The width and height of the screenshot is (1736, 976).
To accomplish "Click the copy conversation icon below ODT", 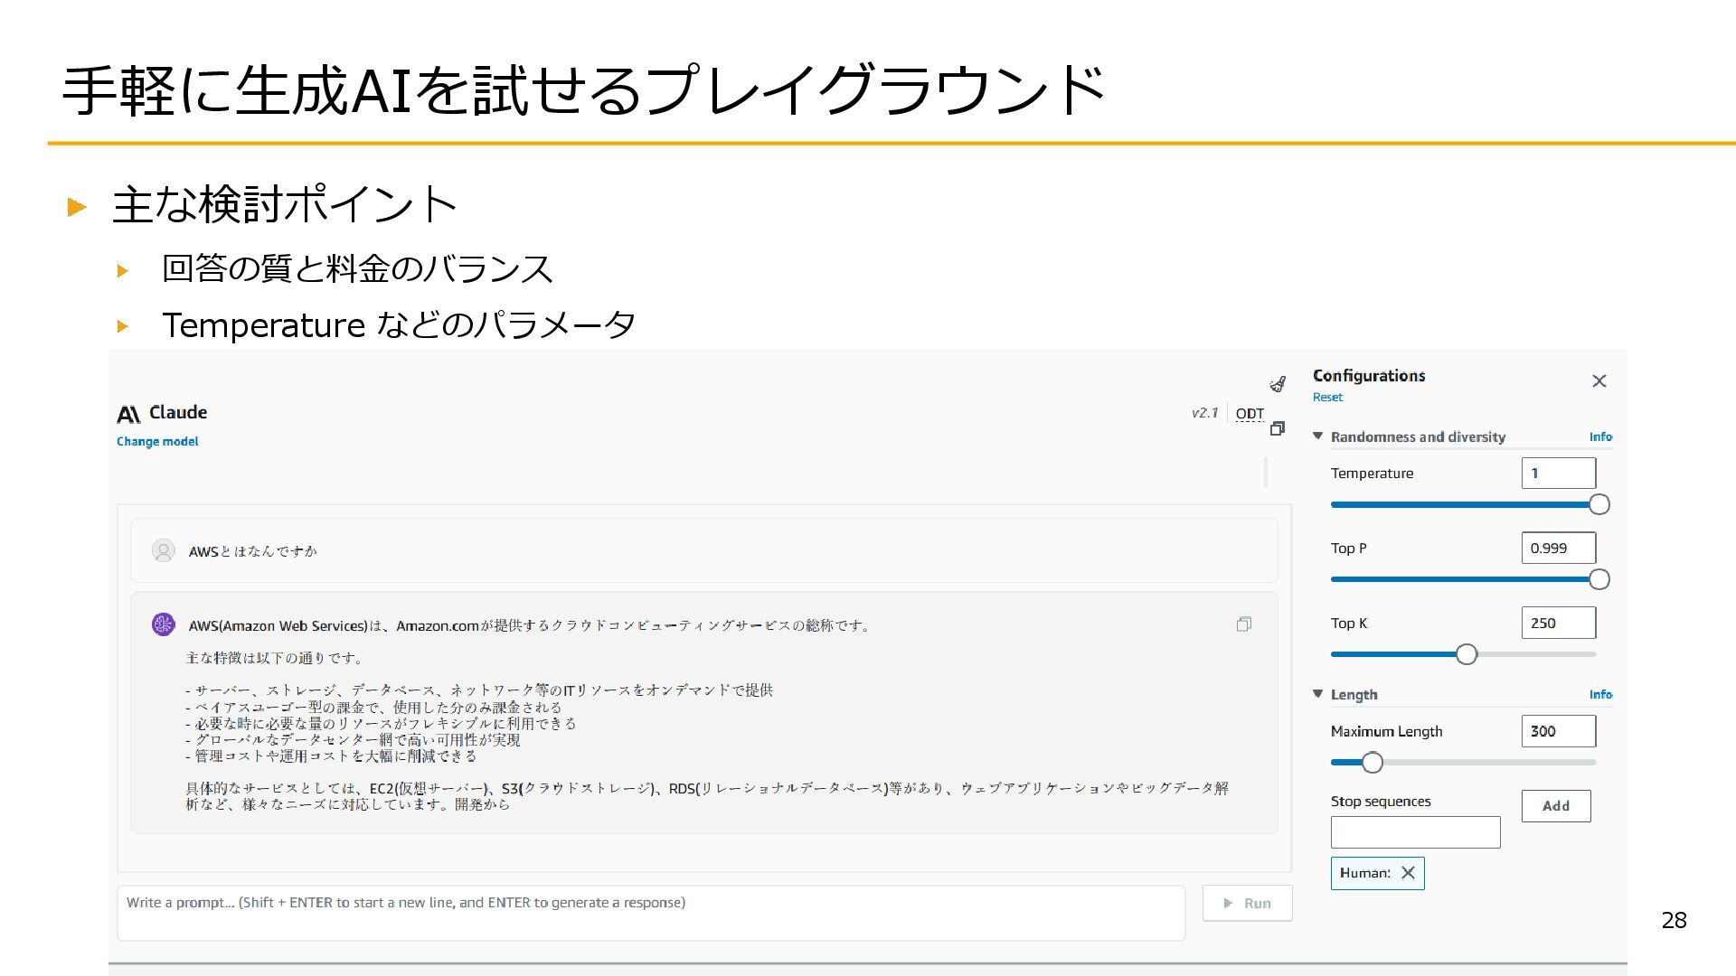I will (x=1278, y=428).
